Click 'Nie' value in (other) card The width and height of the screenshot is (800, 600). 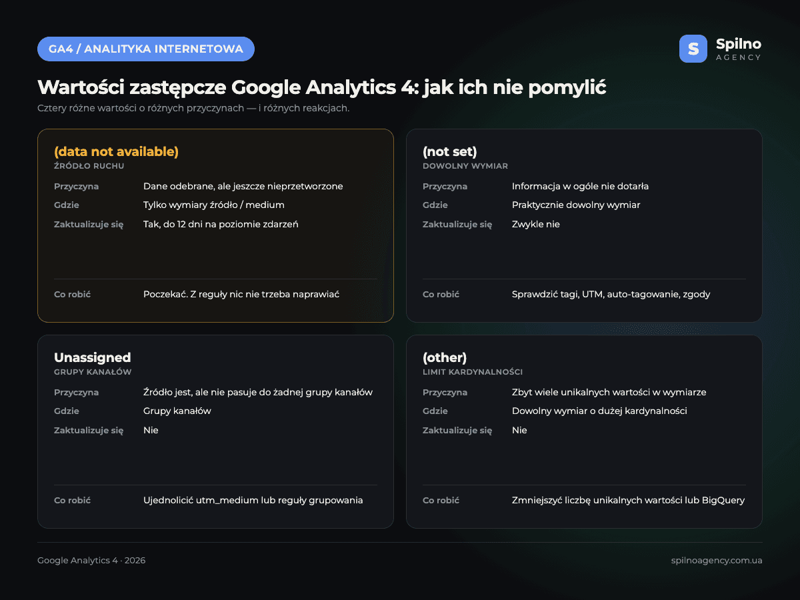pos(519,431)
